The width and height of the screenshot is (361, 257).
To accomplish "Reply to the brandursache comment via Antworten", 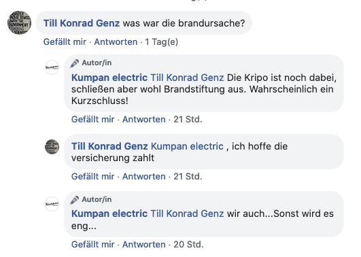I will click(x=116, y=42).
